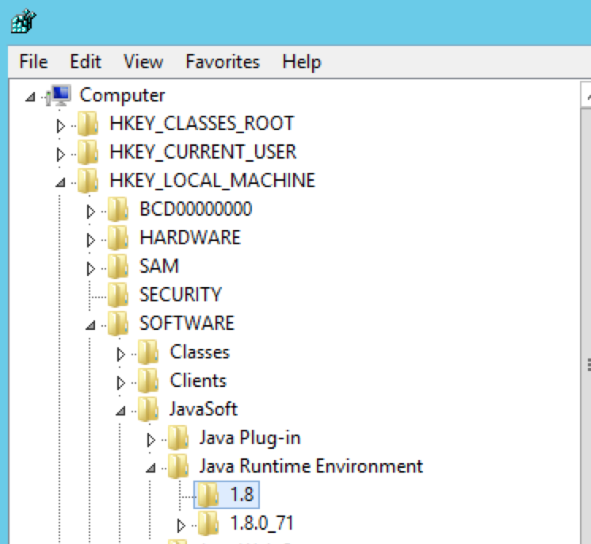Select the Clients key label
The width and height of the screenshot is (591, 544).
tap(198, 381)
